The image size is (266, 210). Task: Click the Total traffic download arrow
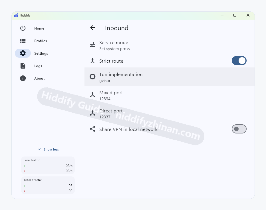pyautogui.click(x=24, y=191)
